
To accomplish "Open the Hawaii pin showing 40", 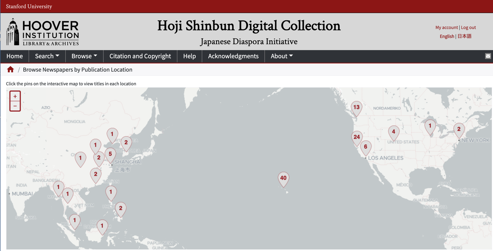I will point(283,179).
